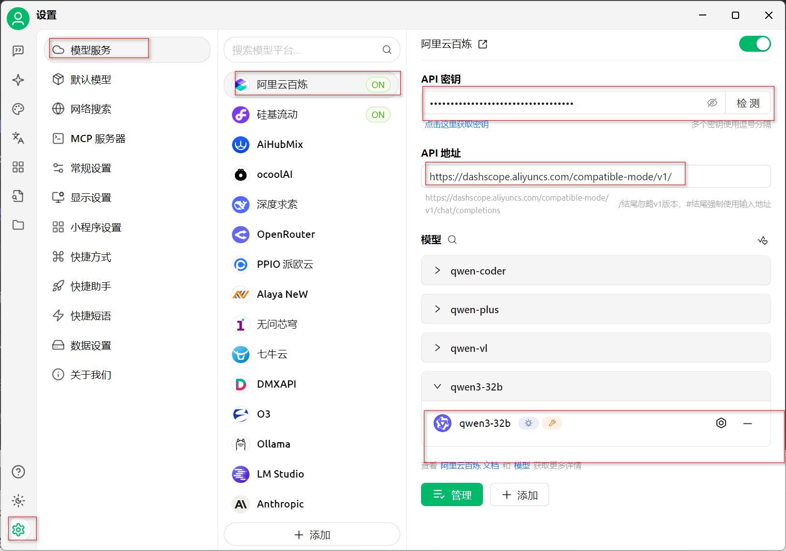Open 小程序设置 menu

pos(127,227)
